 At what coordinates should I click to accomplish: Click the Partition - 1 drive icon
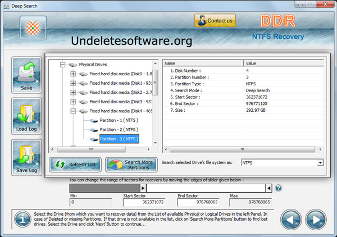[94, 121]
